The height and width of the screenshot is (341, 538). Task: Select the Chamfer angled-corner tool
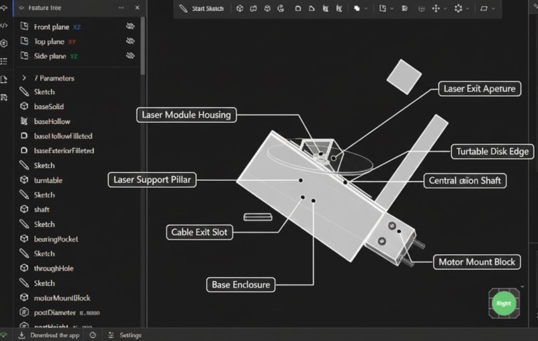[312, 8]
